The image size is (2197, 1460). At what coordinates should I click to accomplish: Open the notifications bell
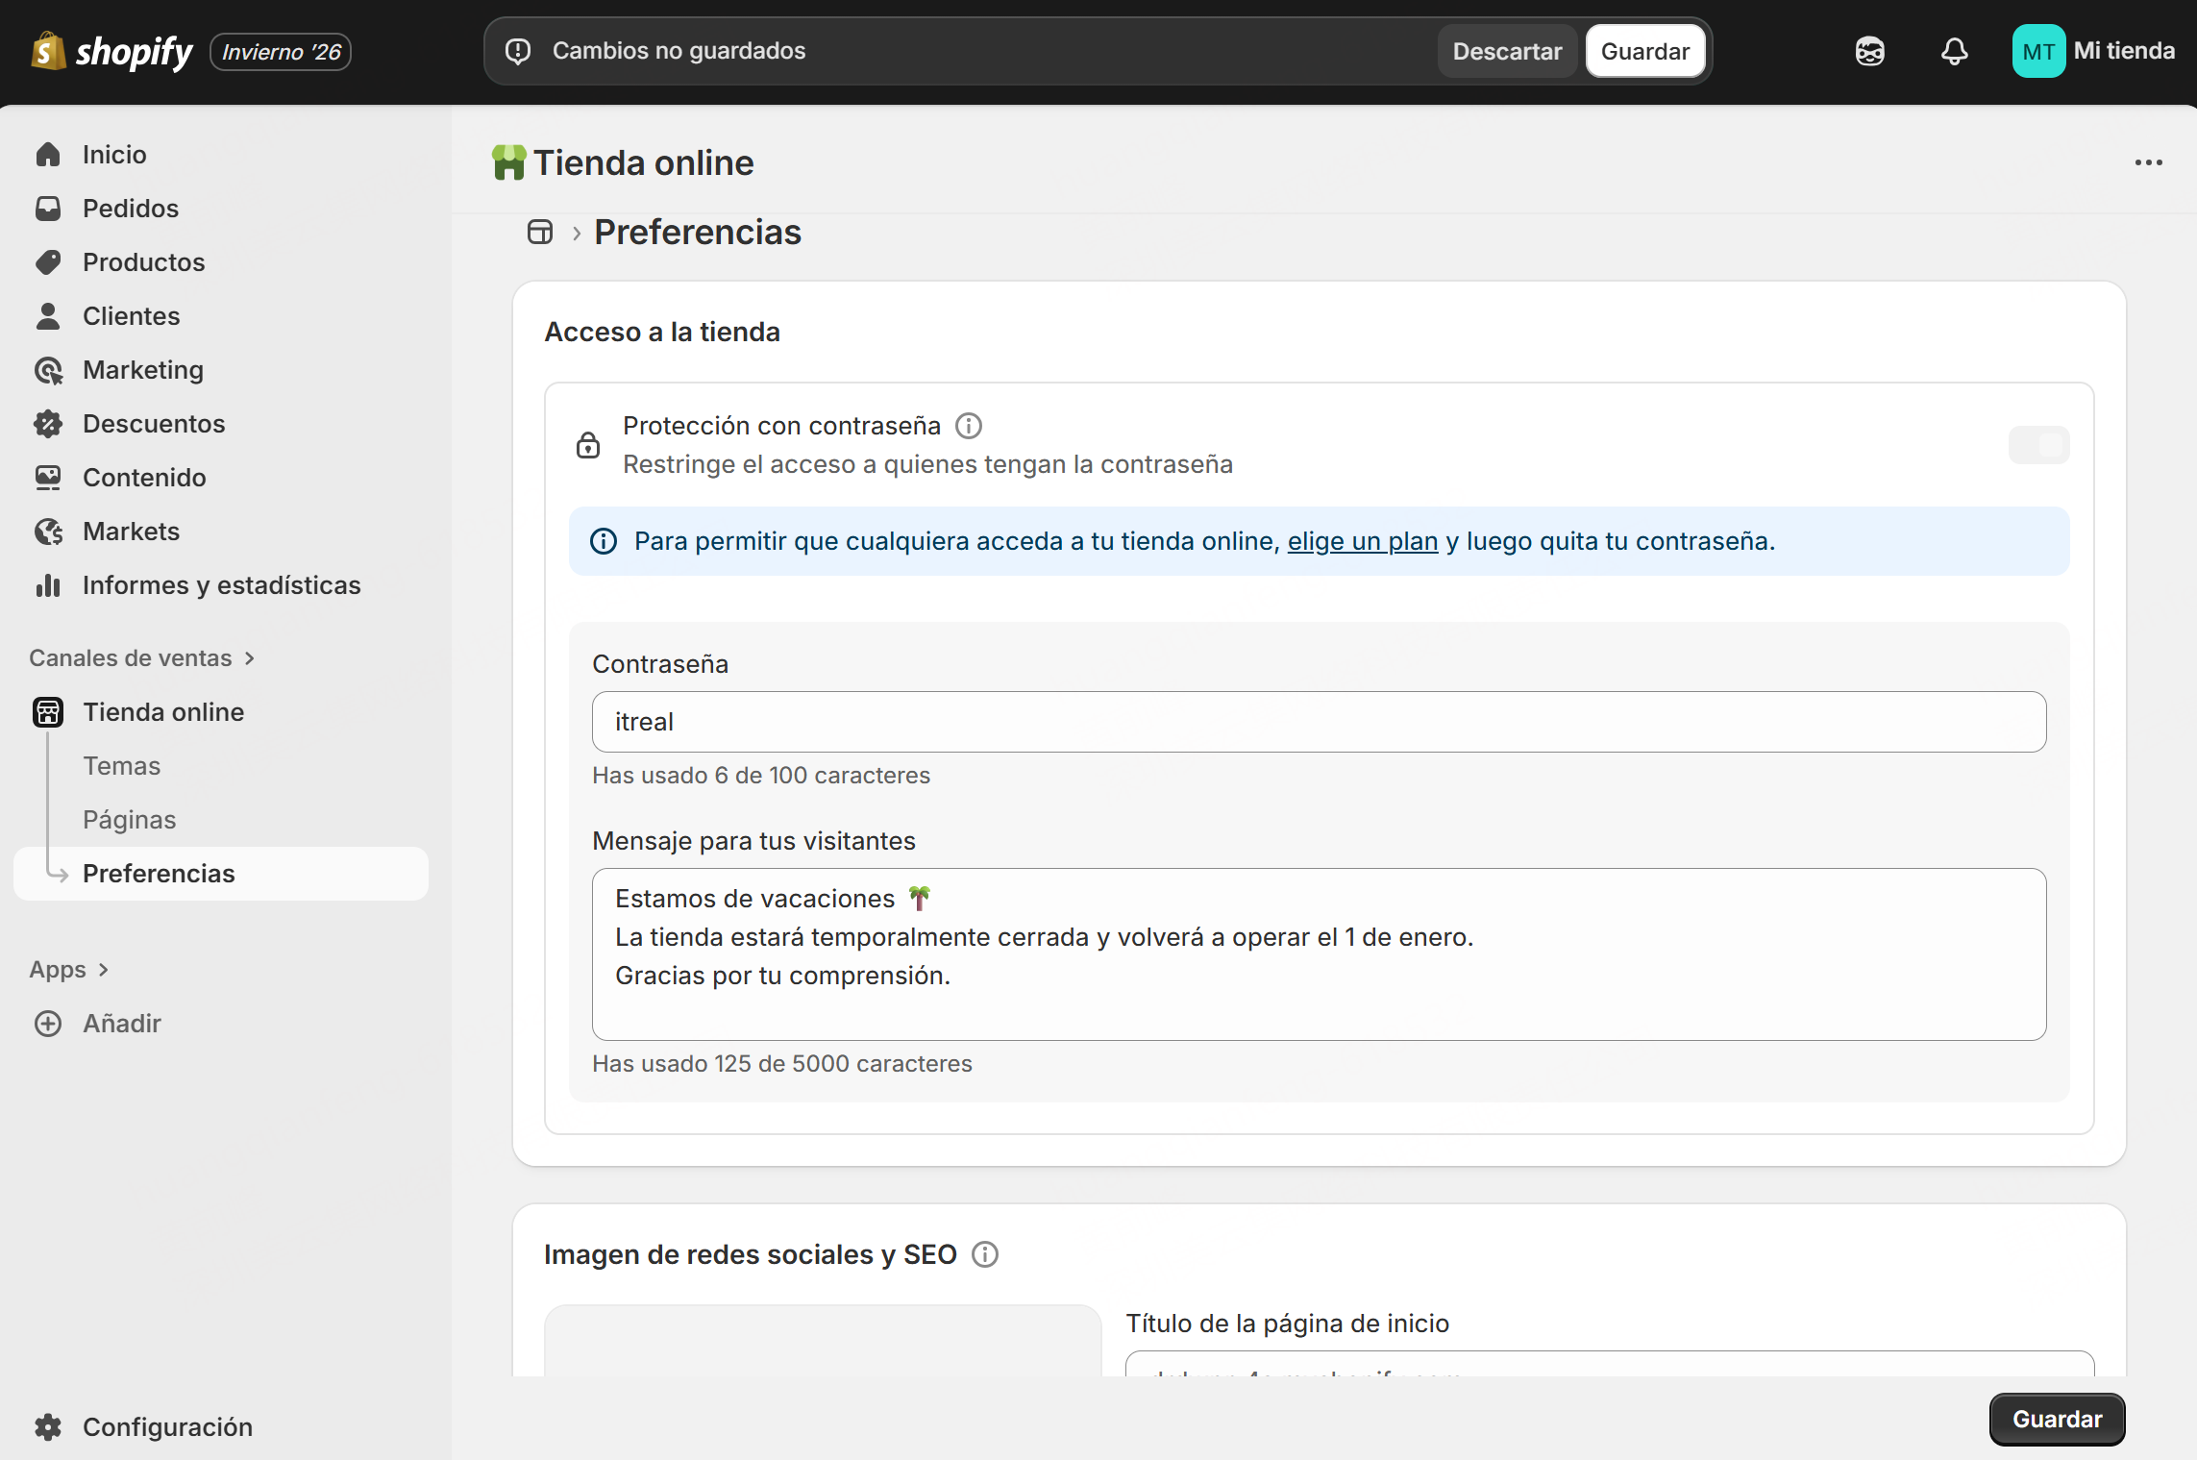(x=1954, y=51)
